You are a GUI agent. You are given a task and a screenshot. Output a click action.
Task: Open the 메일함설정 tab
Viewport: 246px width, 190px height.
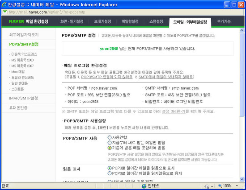(x=130, y=21)
